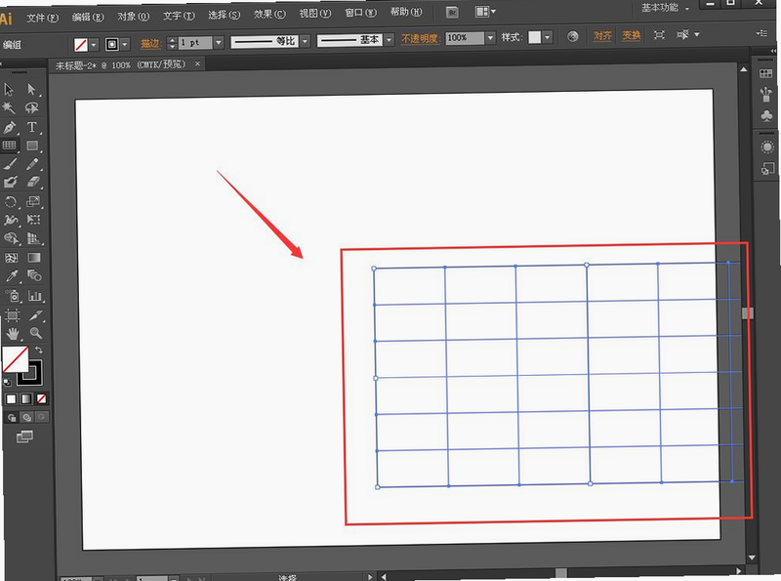
Task: Set color mode to None
Action: [x=42, y=398]
